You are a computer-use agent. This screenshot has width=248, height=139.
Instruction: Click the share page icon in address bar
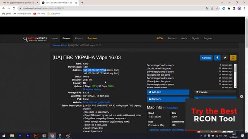click(x=212, y=8)
